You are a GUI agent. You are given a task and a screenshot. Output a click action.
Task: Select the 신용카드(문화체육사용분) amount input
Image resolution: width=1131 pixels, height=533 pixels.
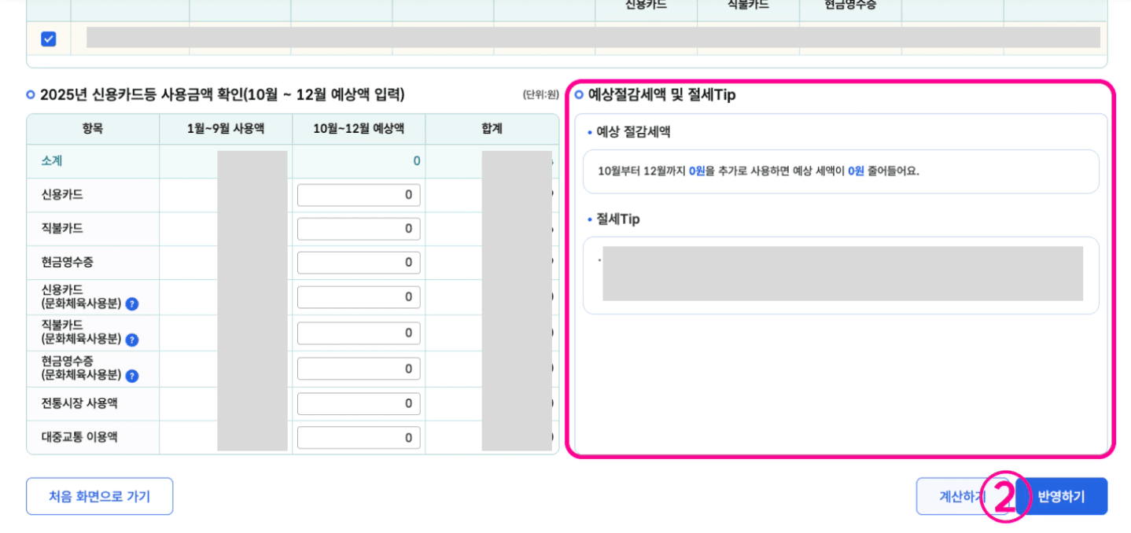pyautogui.click(x=358, y=296)
